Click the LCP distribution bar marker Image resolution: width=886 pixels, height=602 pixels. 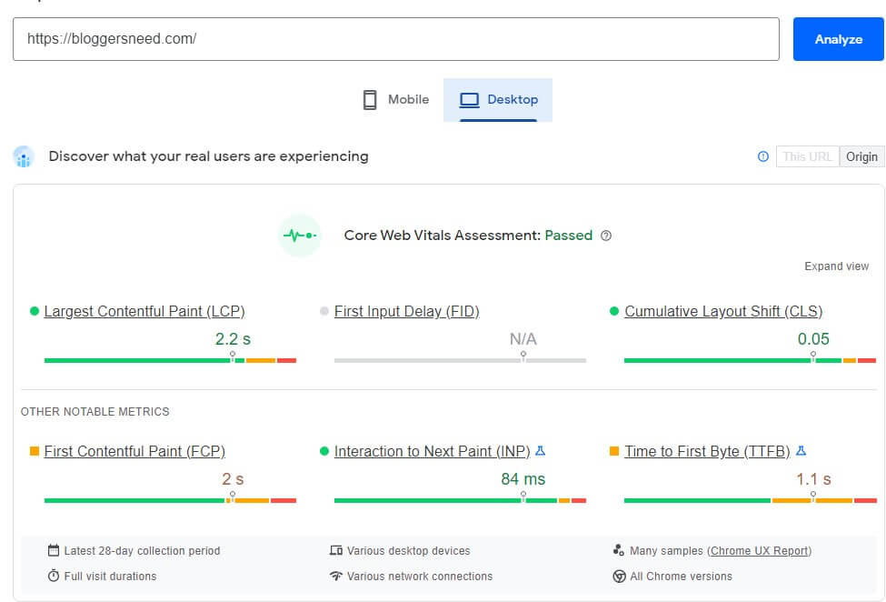tap(233, 356)
